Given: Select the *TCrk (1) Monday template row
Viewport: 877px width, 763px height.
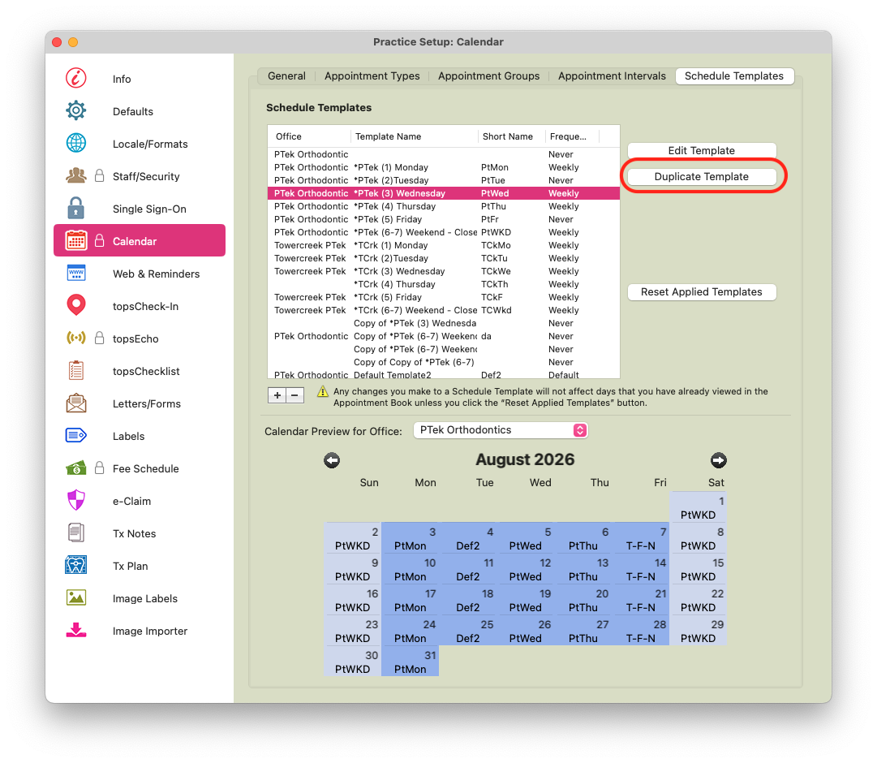Looking at the screenshot, I should (444, 245).
